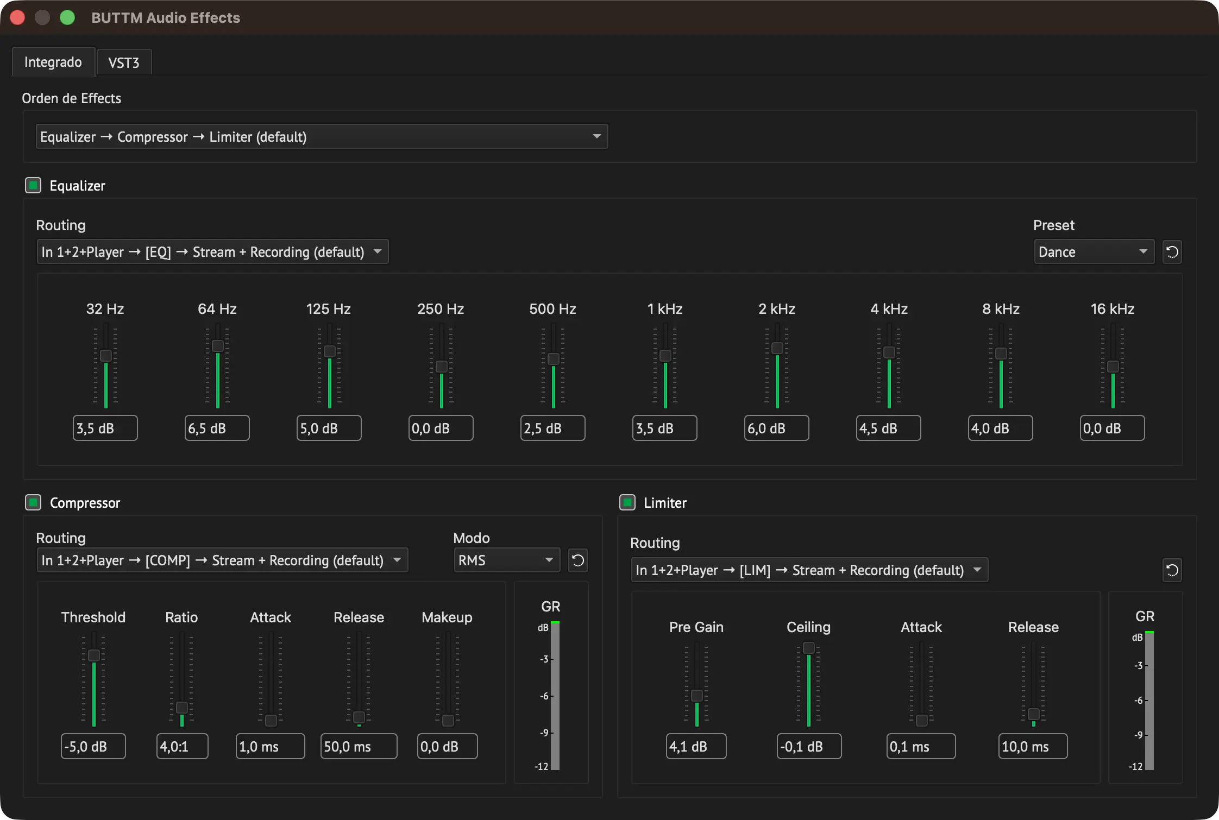
Task: Click the Compressor GR meter
Action: pyautogui.click(x=555, y=696)
